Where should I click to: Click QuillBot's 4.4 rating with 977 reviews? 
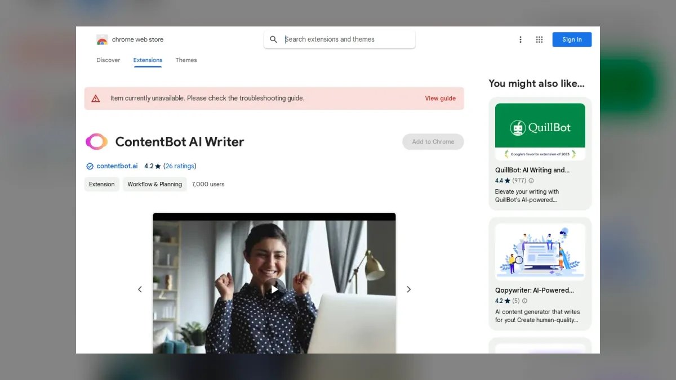click(x=510, y=181)
